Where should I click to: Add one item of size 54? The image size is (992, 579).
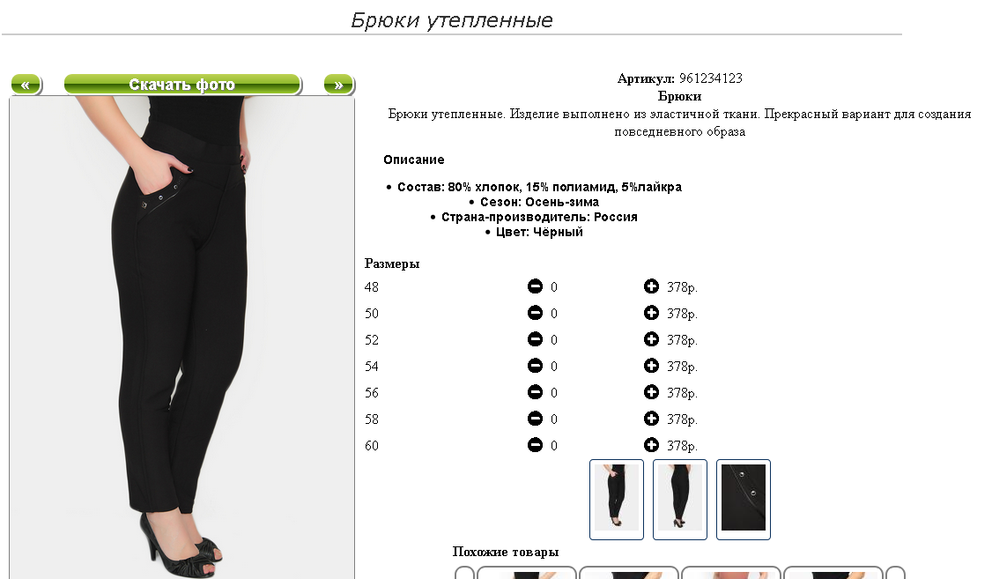(651, 366)
